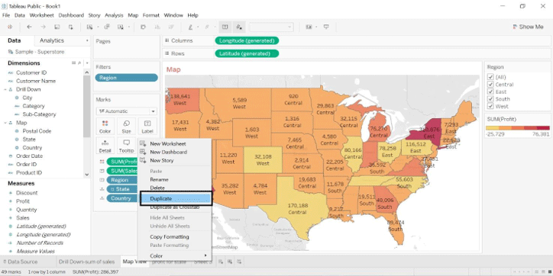The image size is (553, 276).
Task: Uncheck the West region checkbox
Action: (490, 106)
